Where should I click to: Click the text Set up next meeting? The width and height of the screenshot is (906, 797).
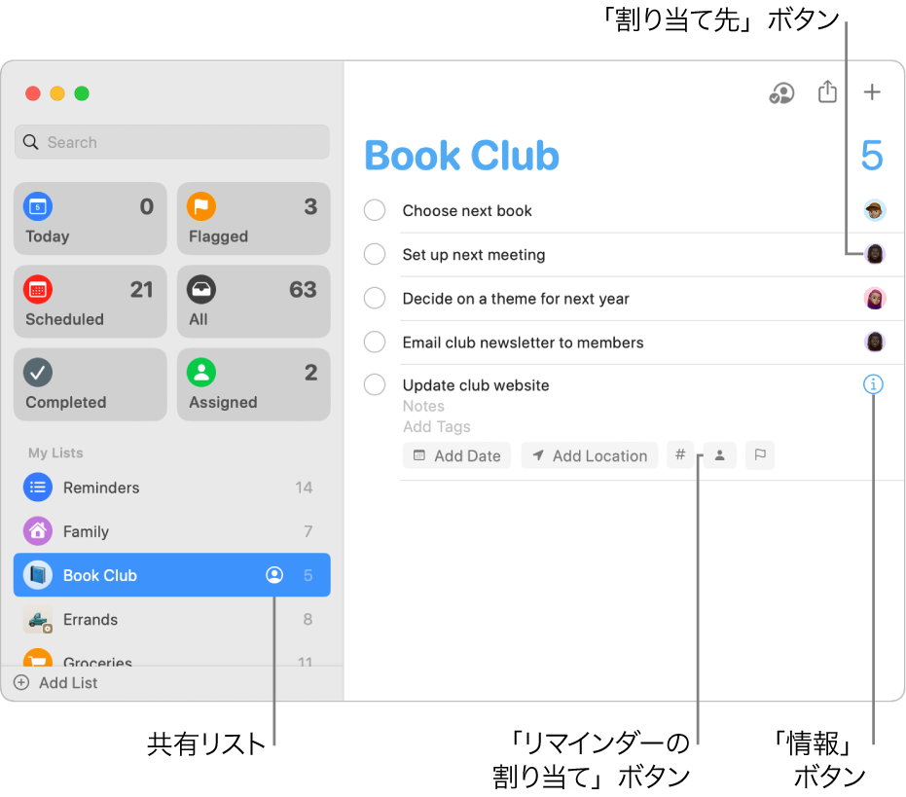click(474, 254)
